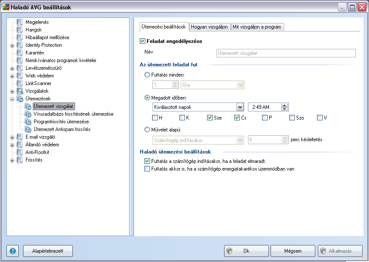Viewport: 369px width, 262px height.
Task: Uncheck the Cs (Thursday) day checkbox
Action: click(x=237, y=118)
